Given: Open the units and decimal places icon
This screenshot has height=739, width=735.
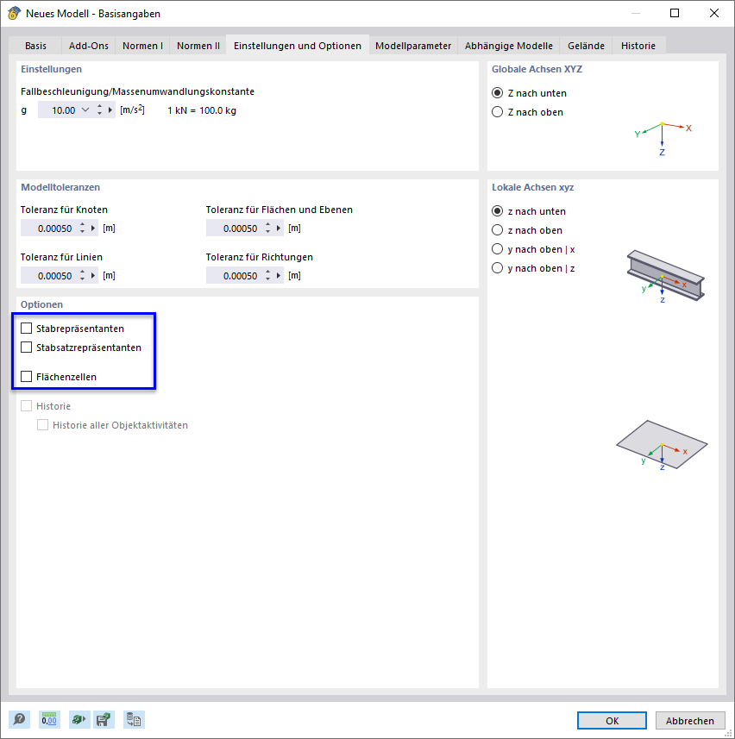Looking at the screenshot, I should point(49,720).
